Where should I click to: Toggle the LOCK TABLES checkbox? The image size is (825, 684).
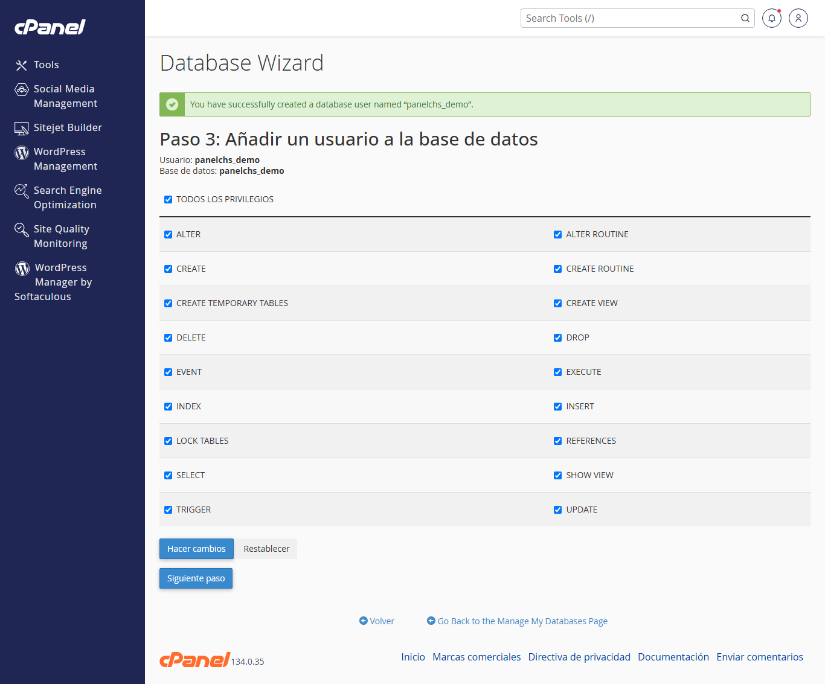click(169, 441)
